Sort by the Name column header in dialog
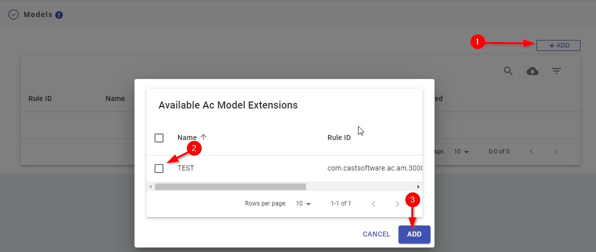 pyautogui.click(x=187, y=138)
